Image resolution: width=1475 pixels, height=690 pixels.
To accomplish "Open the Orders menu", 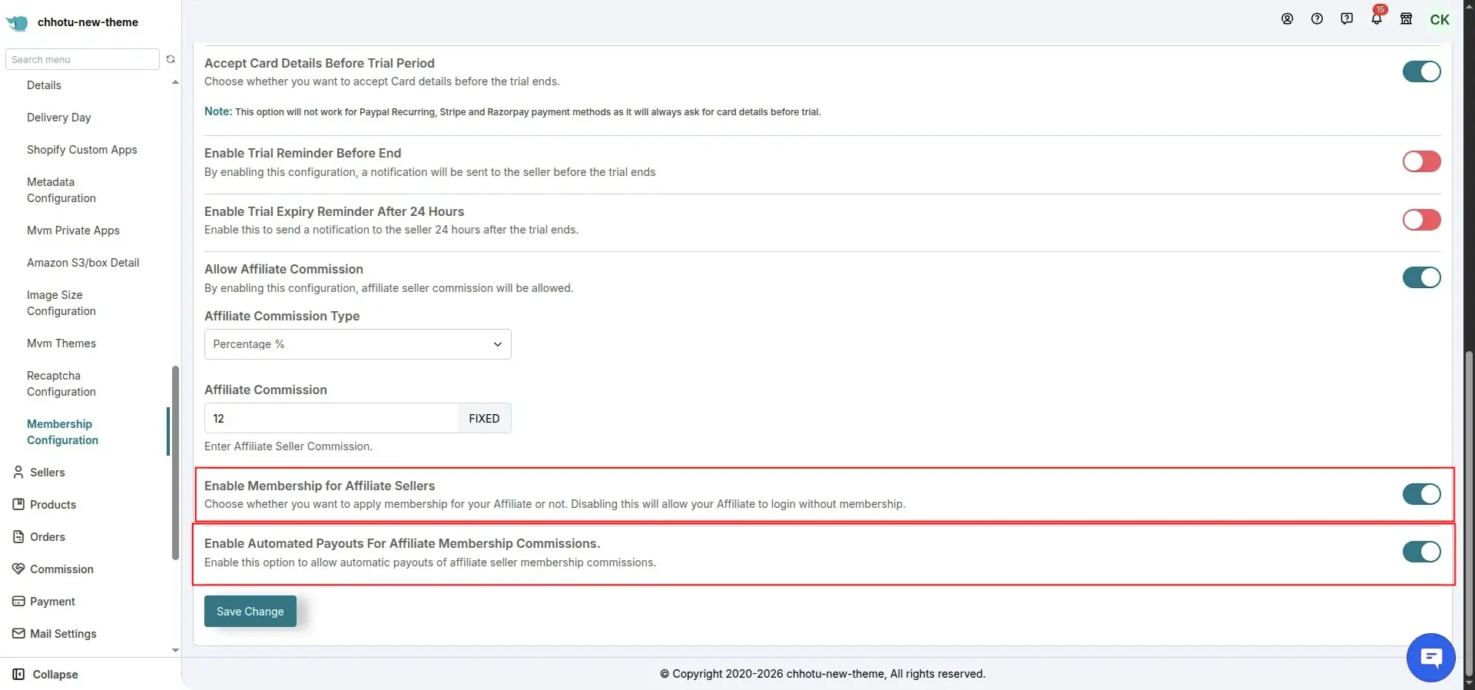I will [48, 537].
